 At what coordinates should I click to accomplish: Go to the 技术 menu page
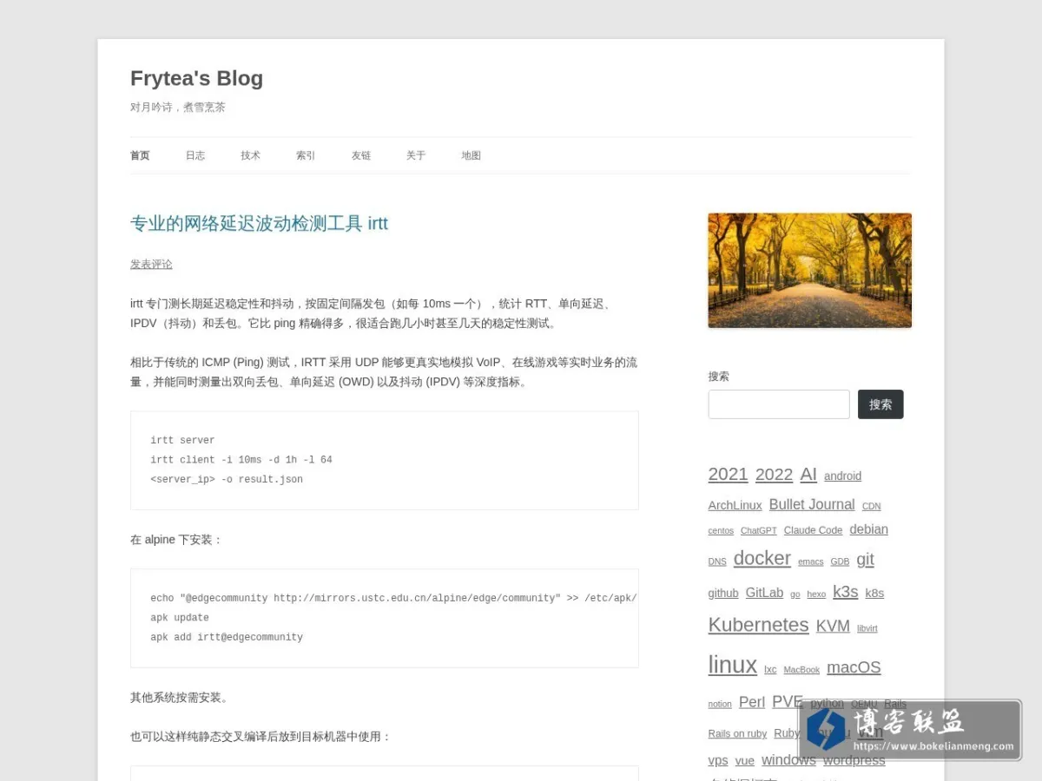pos(251,155)
